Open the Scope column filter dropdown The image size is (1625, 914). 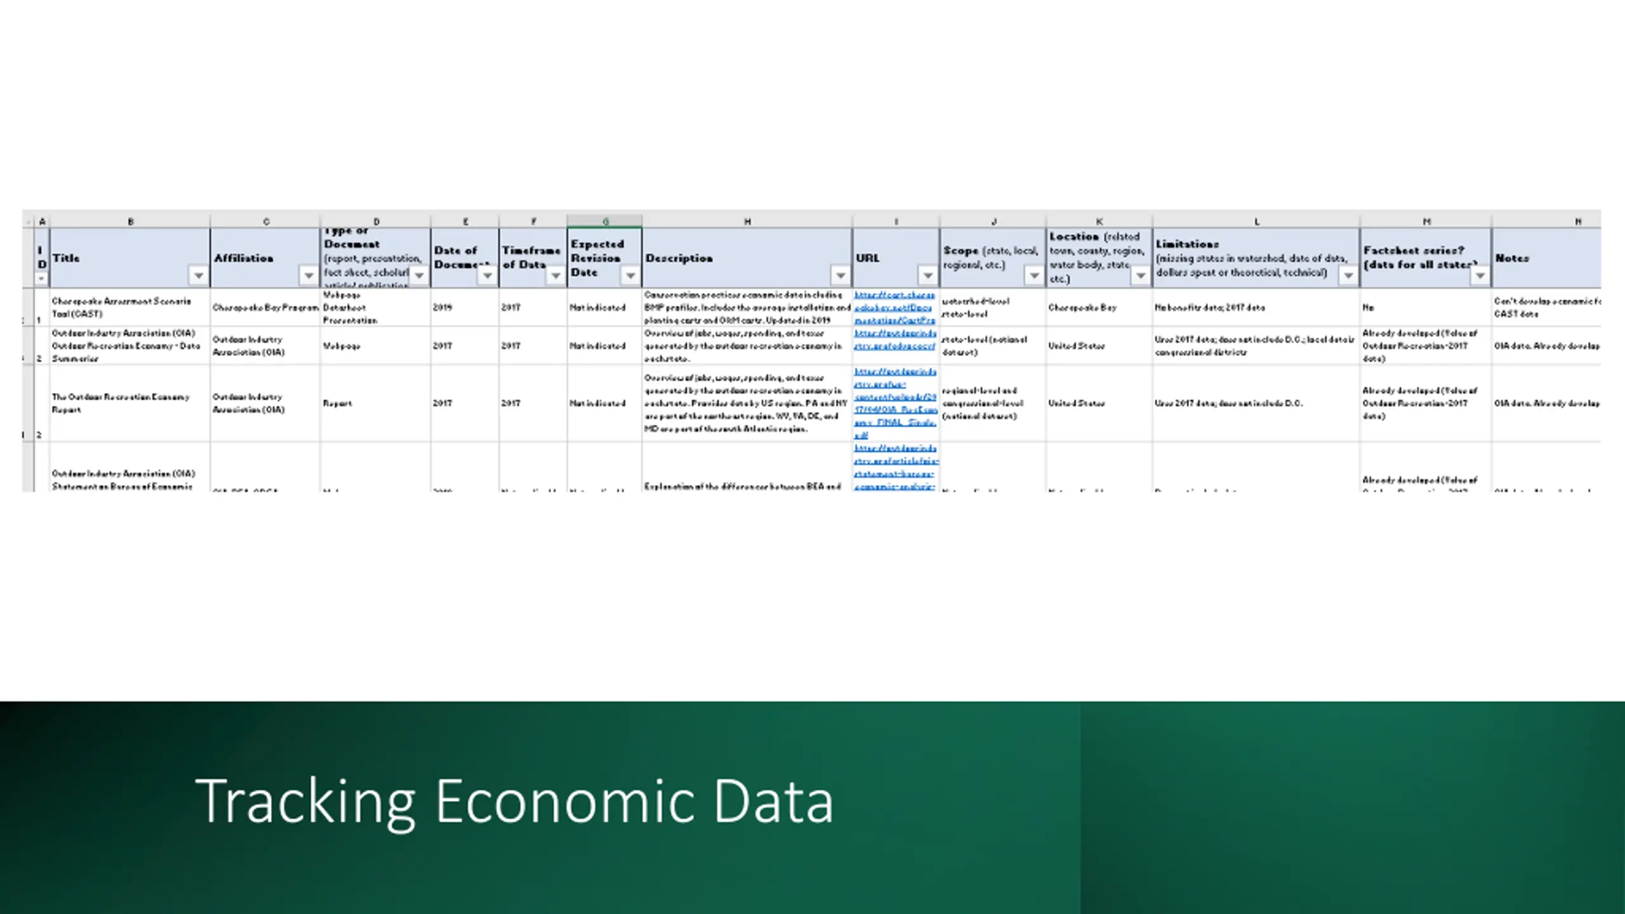[x=1034, y=275]
